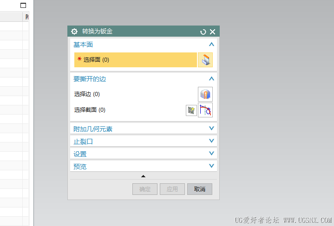Image resolution: width=334 pixels, height=226 pixels.
Task: Click the 基本面 section title
Action: click(83, 45)
